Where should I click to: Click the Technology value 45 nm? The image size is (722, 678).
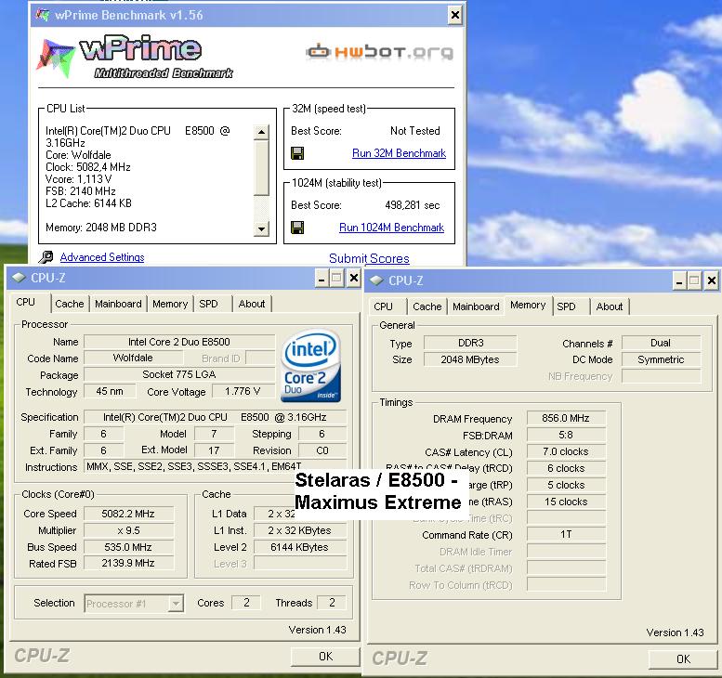point(110,391)
